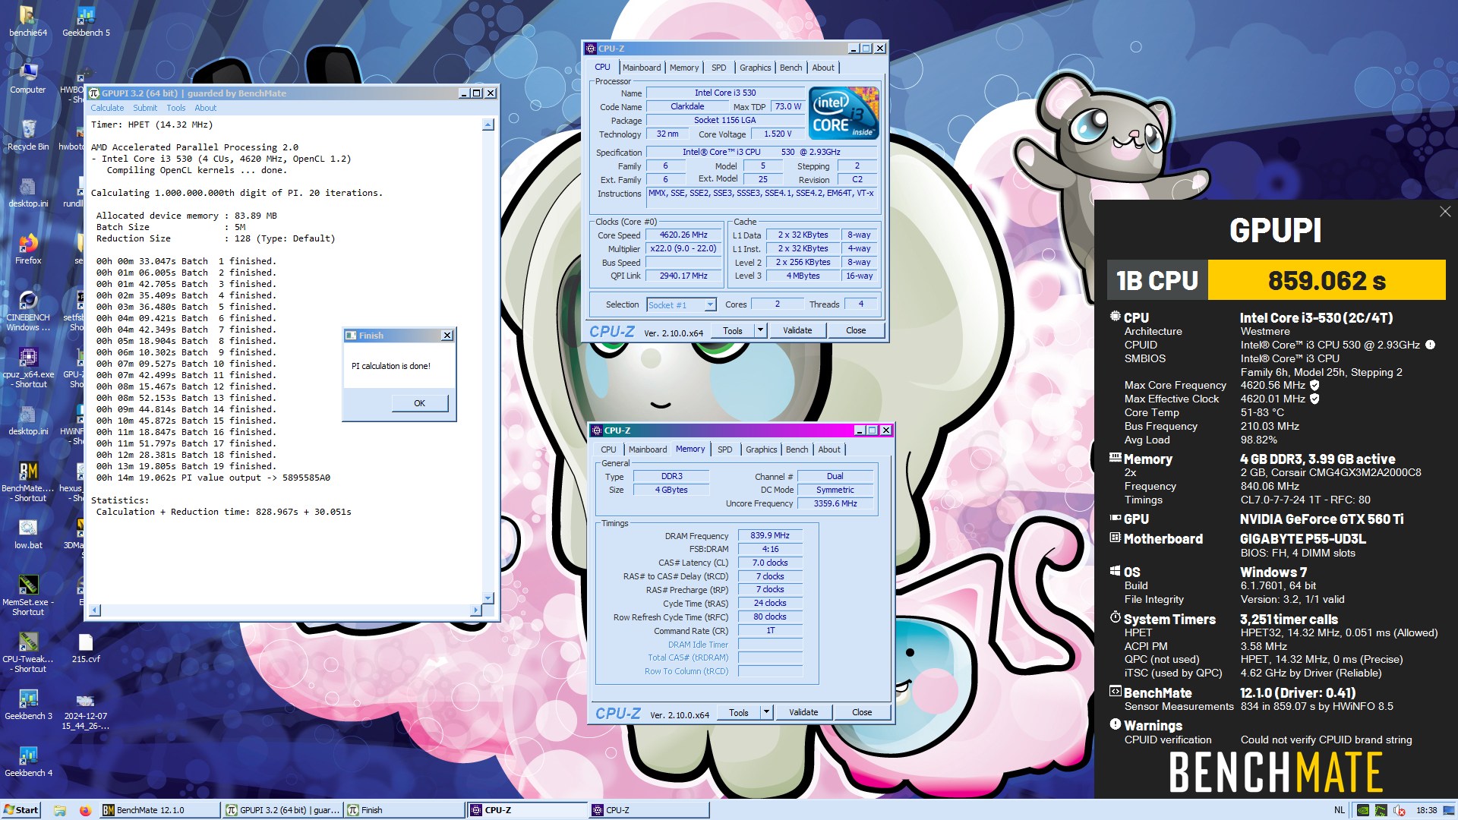This screenshot has width=1458, height=820.
Task: Click the GPUPI horizontal scrollbar left arrow
Action: pos(95,610)
